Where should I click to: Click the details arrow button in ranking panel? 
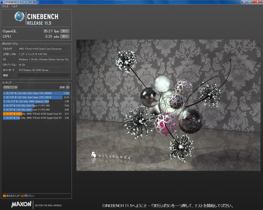[68, 87]
